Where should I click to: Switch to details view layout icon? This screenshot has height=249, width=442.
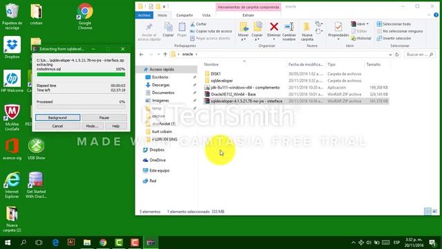click(427, 211)
